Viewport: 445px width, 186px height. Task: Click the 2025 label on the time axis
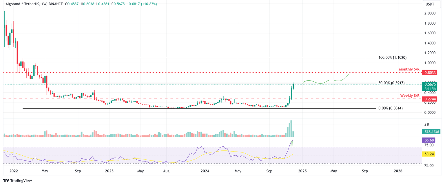click(x=302, y=171)
